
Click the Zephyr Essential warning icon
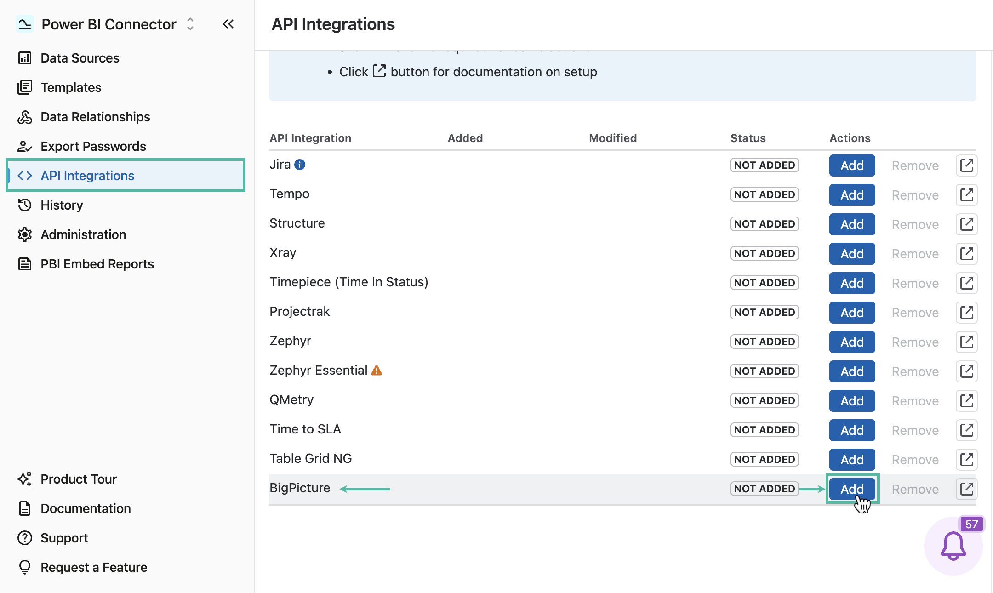377,371
